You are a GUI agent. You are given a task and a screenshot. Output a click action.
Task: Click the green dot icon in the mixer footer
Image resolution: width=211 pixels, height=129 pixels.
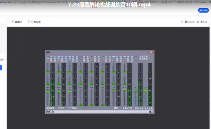point(50,112)
